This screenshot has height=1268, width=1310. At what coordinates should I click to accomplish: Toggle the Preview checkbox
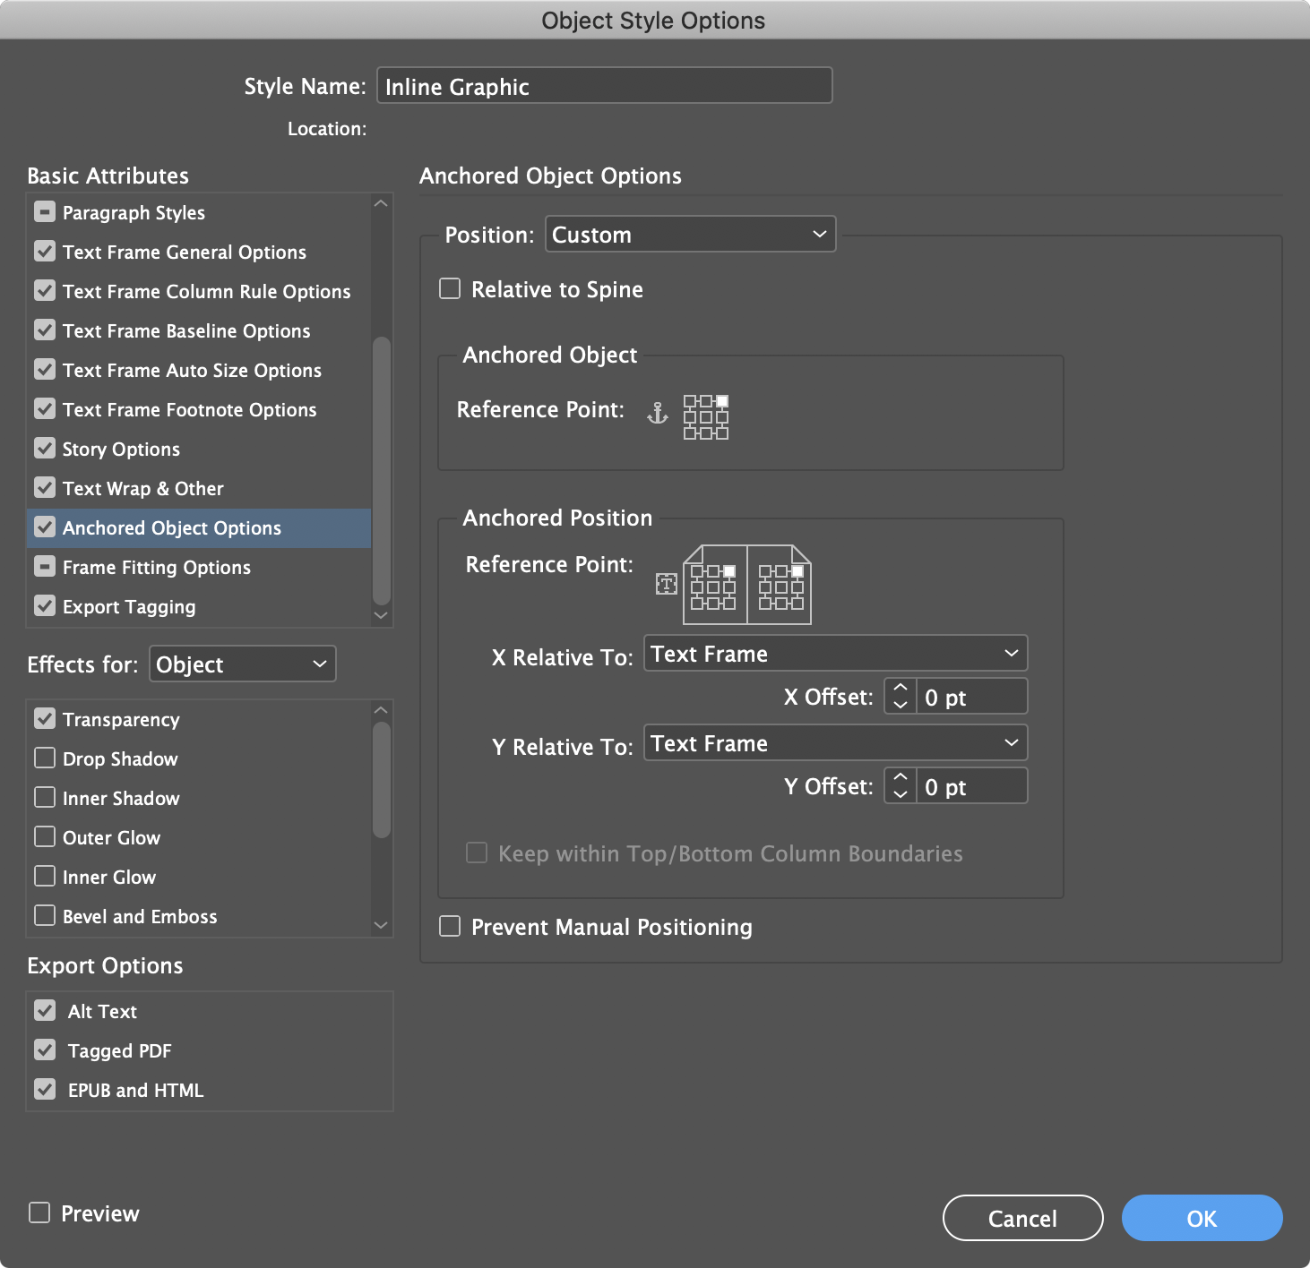click(x=39, y=1212)
